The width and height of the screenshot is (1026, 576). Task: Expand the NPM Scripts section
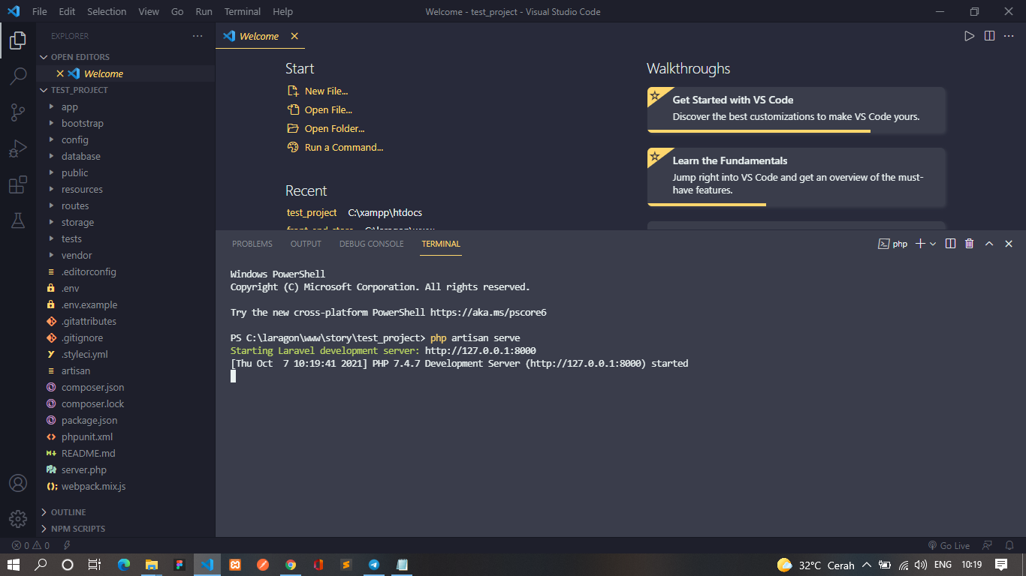point(125,528)
